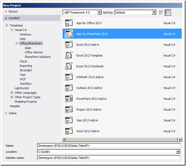Click the project Name input field
Viewport: 186px width, 166px height.
[109, 146]
